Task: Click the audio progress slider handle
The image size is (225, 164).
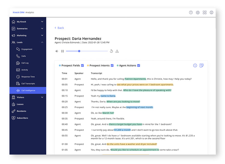Action: [79, 51]
